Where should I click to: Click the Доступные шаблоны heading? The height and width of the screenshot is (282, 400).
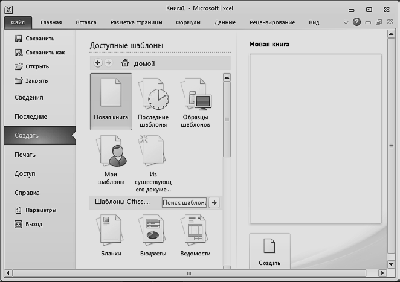click(126, 45)
